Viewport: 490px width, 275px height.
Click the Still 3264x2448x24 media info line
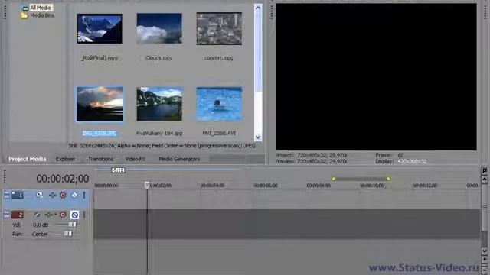pos(162,146)
